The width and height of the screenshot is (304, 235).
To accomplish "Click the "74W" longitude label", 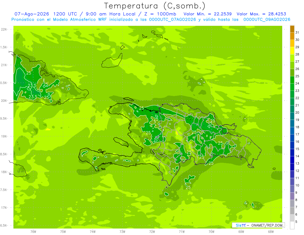I will [x=93, y=231].
